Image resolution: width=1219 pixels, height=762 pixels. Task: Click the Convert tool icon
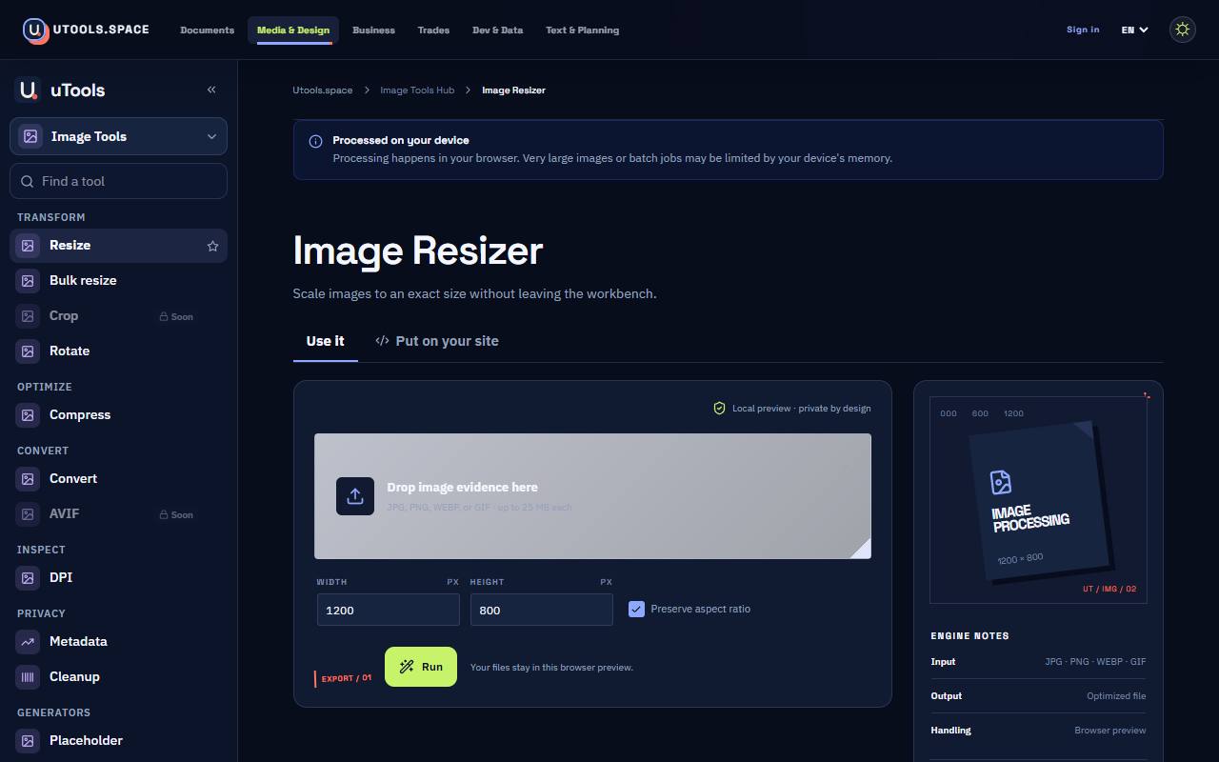coord(28,479)
